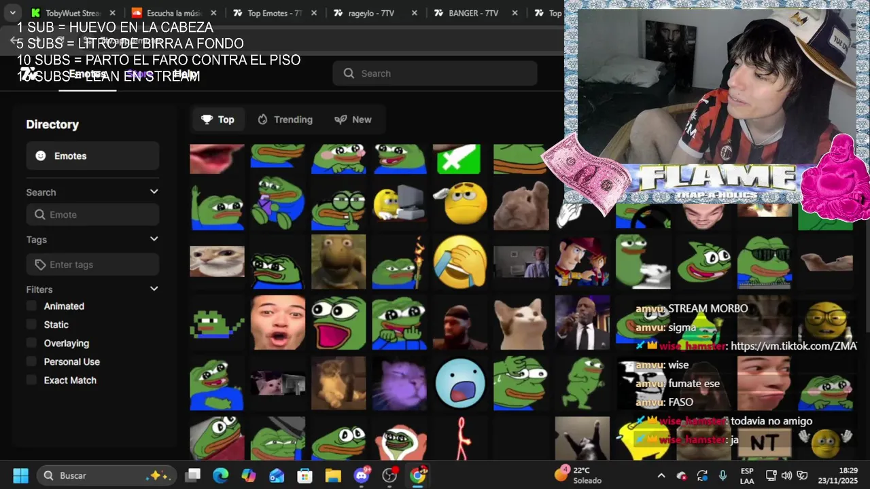
Task: Open the saluting yellow emoji emote
Action: pos(460,204)
